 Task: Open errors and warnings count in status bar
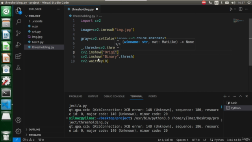click(x=28, y=140)
